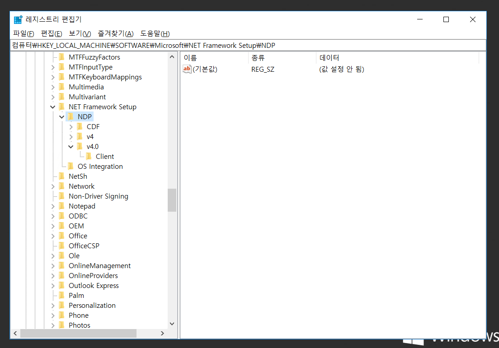This screenshot has height=348, width=499.
Task: Click the 종류 column header
Action: click(x=282, y=58)
